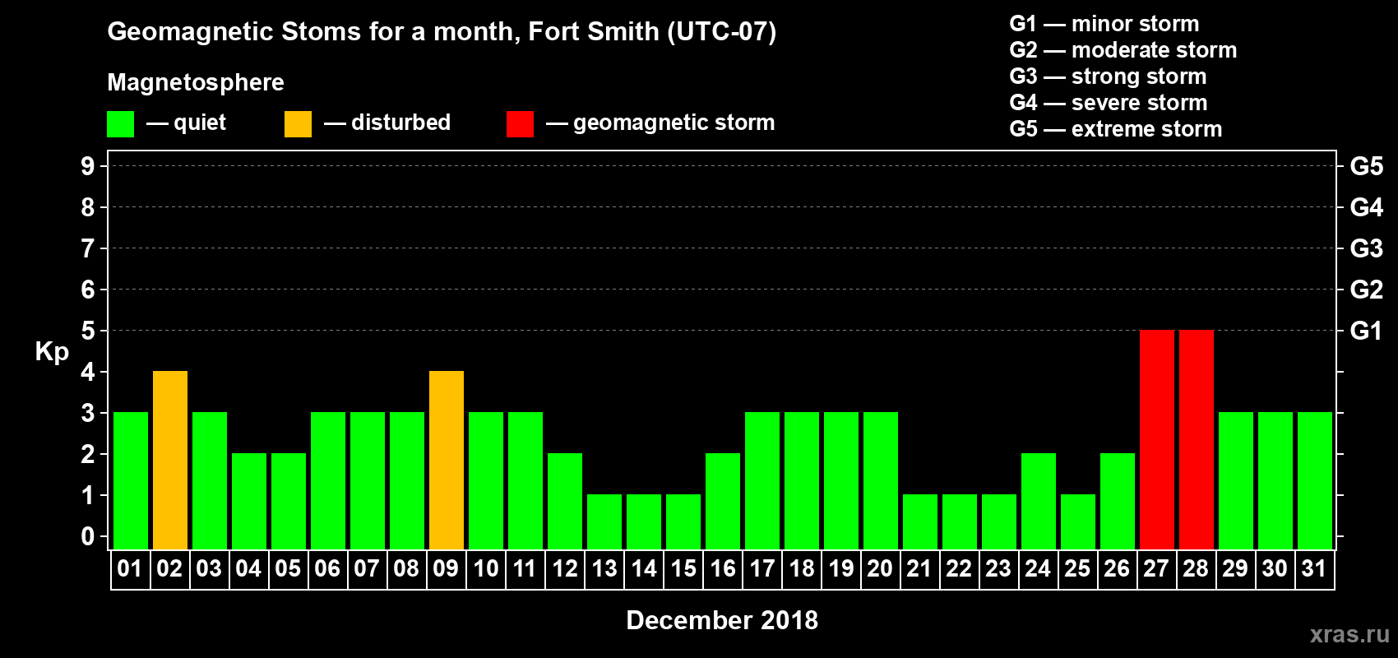Image resolution: width=1398 pixels, height=658 pixels.
Task: Select the red storm bar for day 28
Action: 1197,439
